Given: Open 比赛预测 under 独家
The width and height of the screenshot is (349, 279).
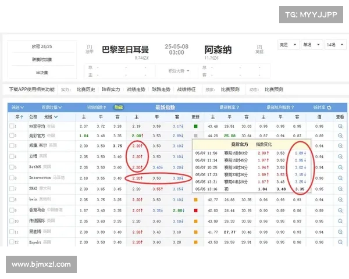Looking at the screenshot, I should 230,90.
